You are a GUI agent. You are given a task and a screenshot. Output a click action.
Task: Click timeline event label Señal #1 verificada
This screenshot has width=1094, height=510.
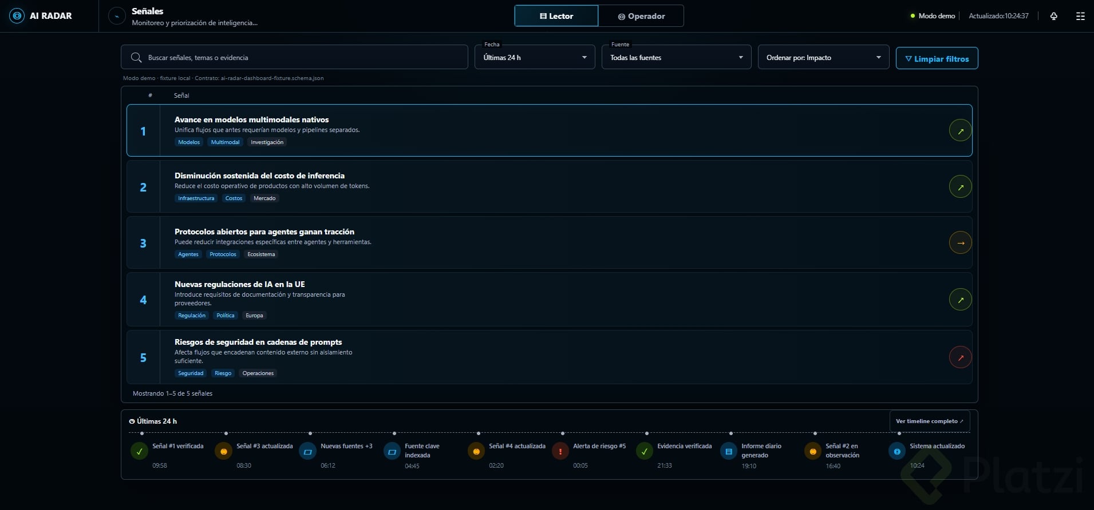[x=178, y=446]
